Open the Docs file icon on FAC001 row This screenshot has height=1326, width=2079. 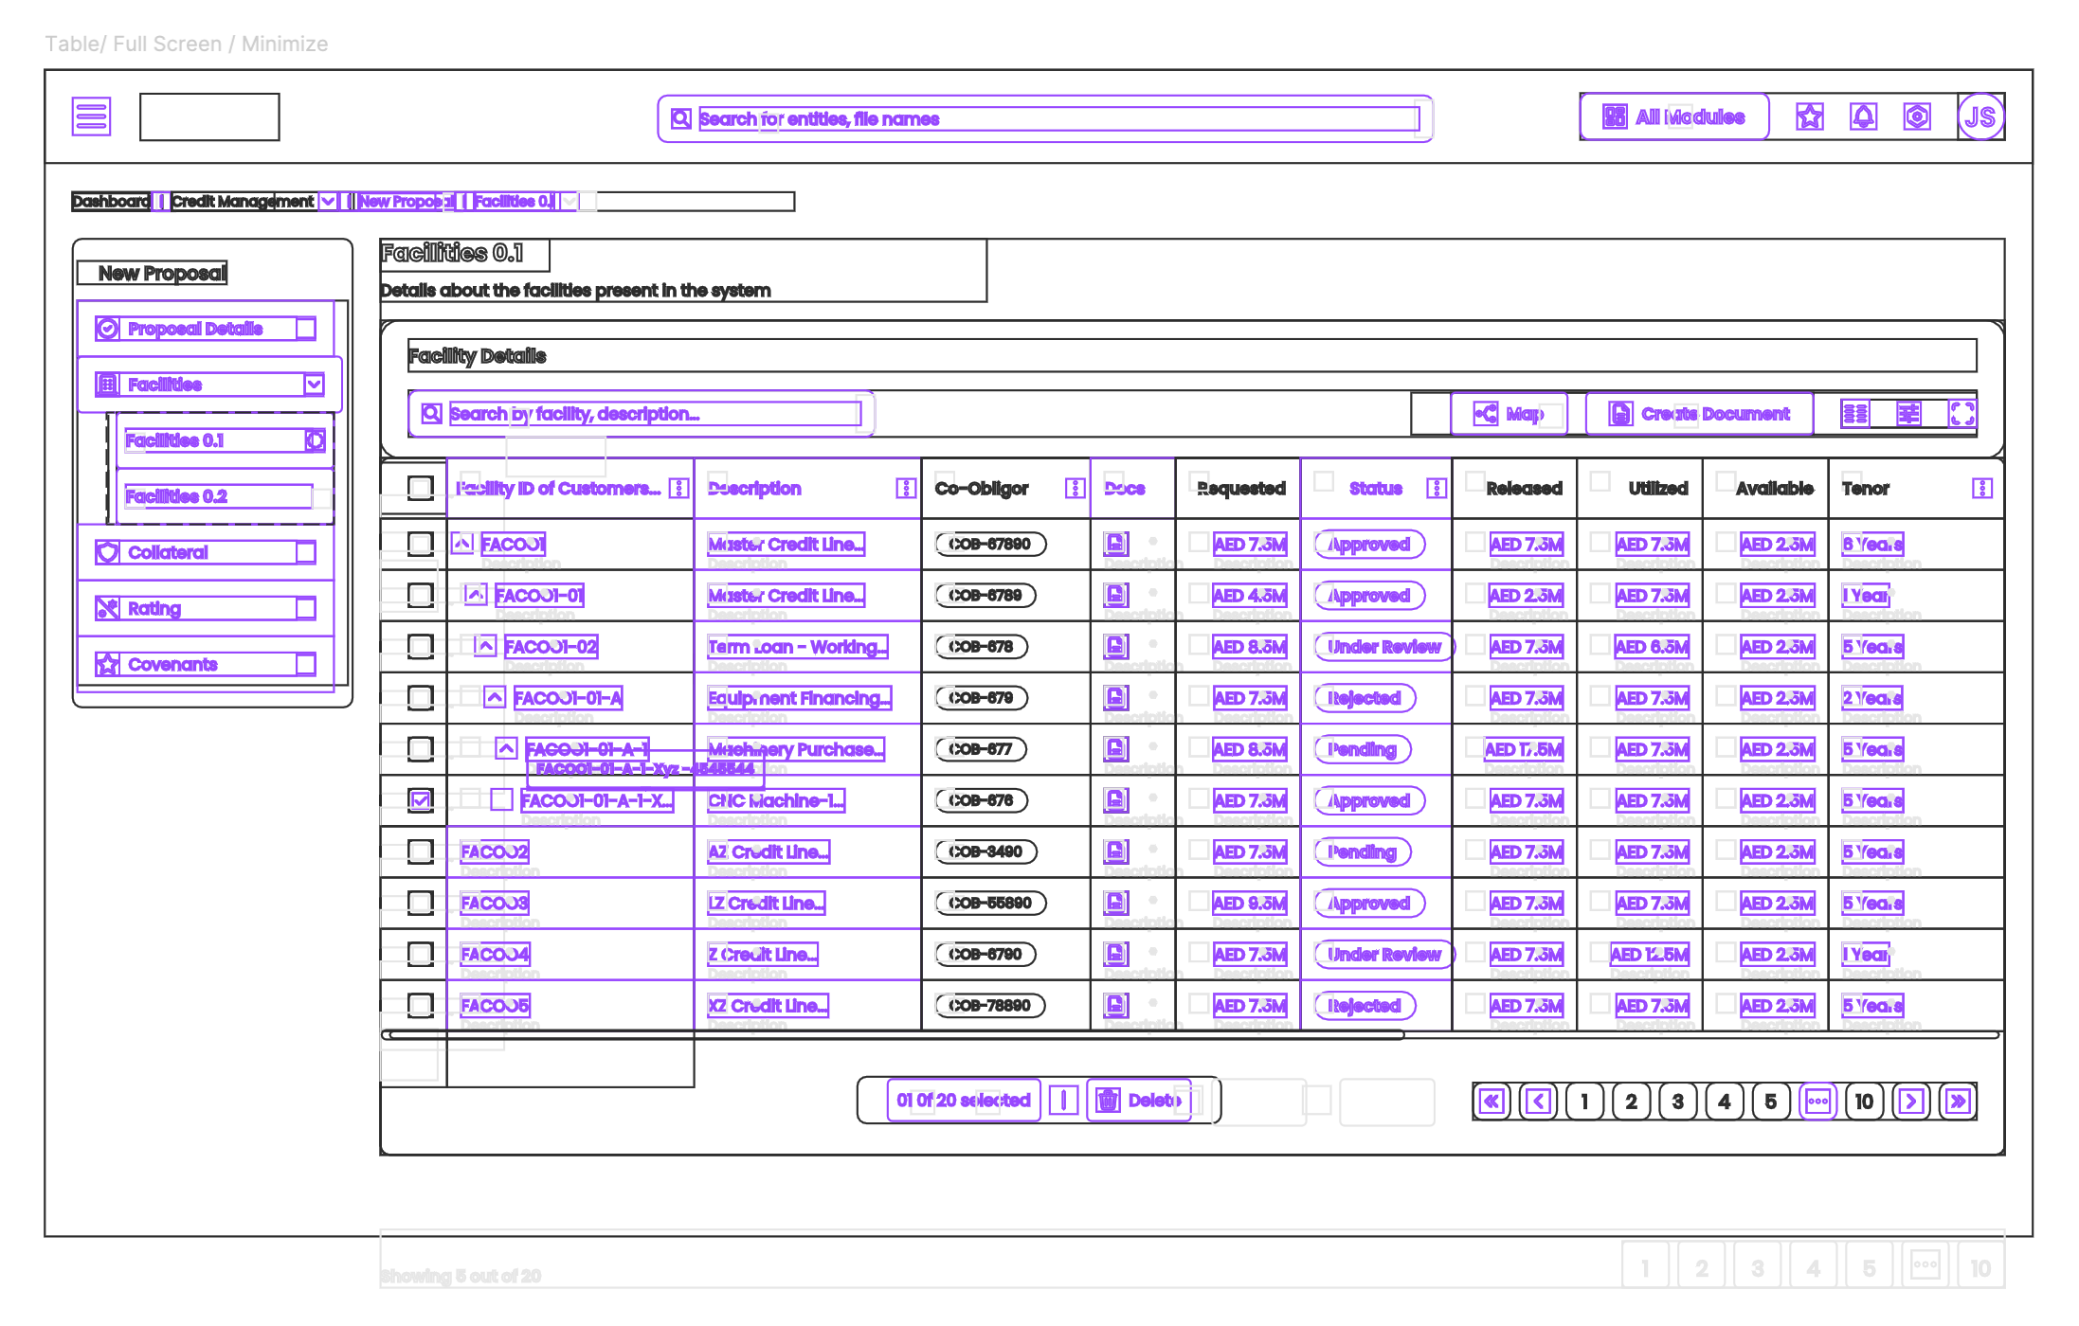click(x=1115, y=544)
